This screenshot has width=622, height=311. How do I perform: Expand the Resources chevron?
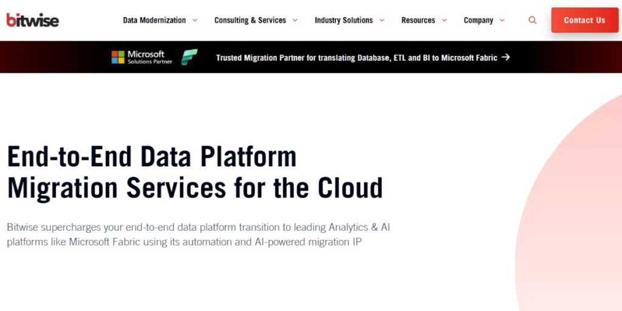click(444, 20)
